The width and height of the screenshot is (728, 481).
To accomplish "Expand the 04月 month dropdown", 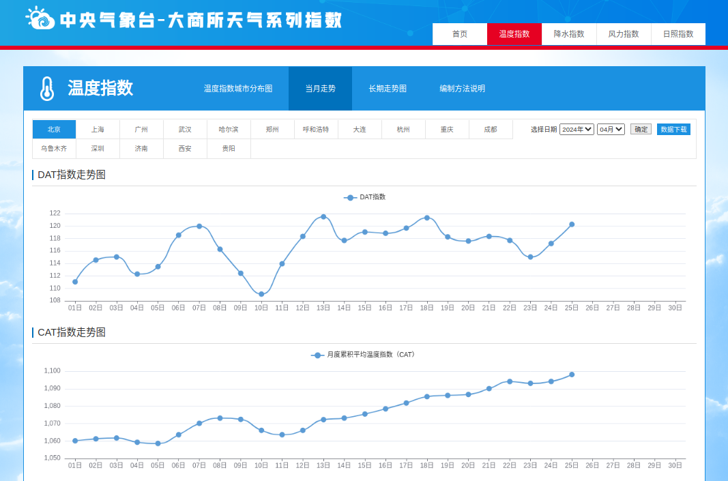I will point(611,130).
